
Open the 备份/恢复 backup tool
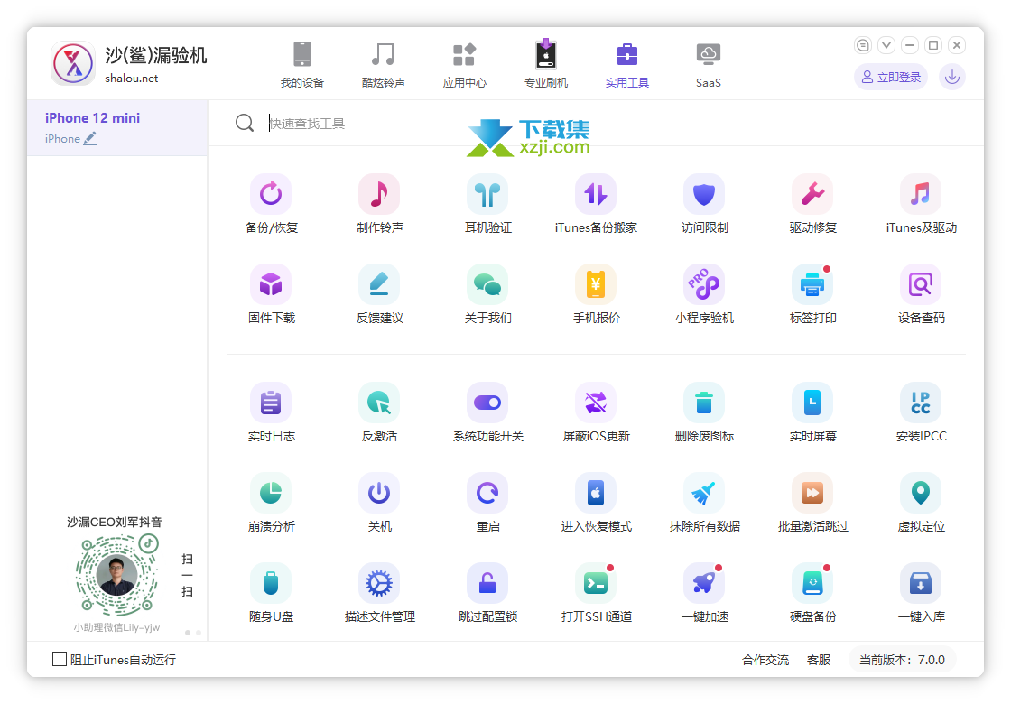(271, 194)
